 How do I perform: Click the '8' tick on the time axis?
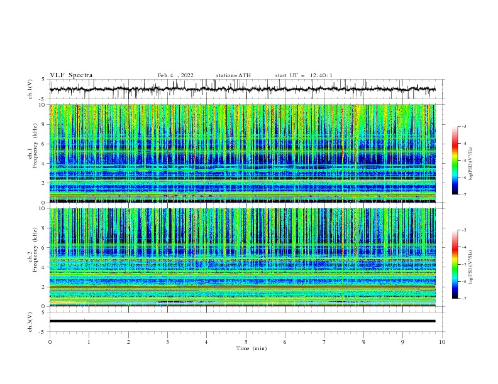363,342
